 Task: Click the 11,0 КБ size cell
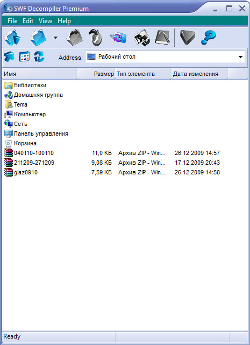click(x=102, y=153)
